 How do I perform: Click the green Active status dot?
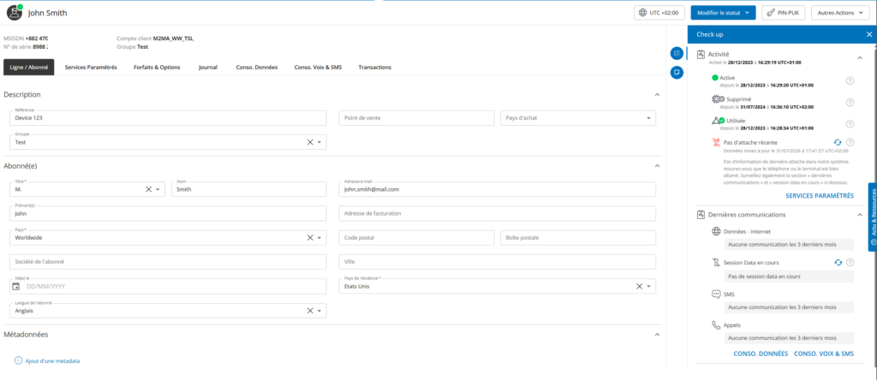pos(715,78)
